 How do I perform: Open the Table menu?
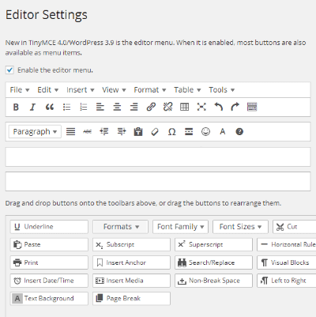point(187,90)
